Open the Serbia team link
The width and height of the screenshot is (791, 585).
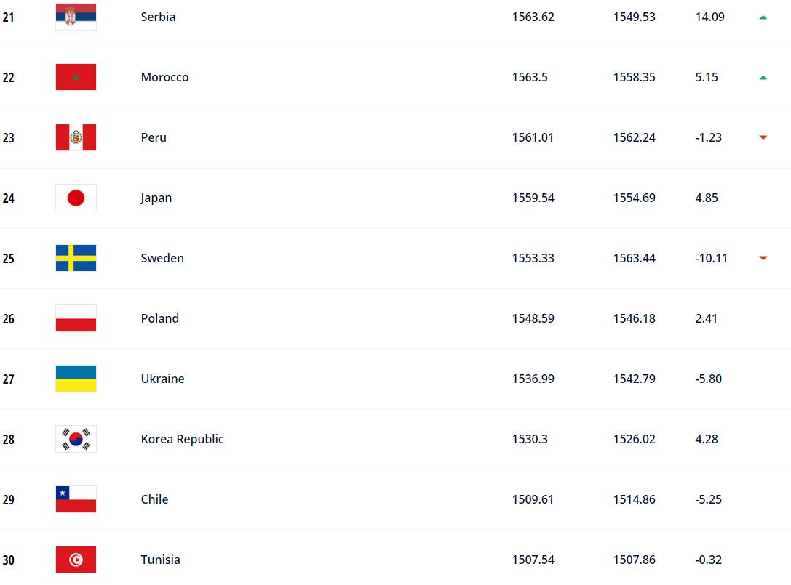point(158,17)
